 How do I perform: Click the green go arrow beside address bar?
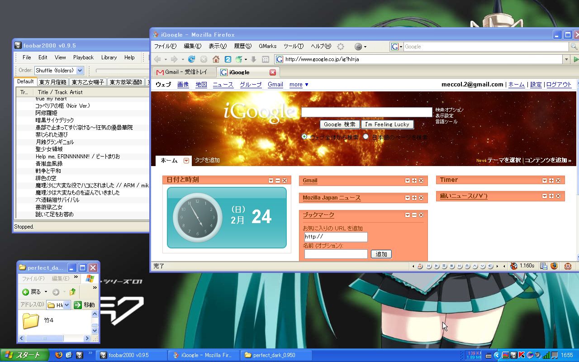point(576,59)
